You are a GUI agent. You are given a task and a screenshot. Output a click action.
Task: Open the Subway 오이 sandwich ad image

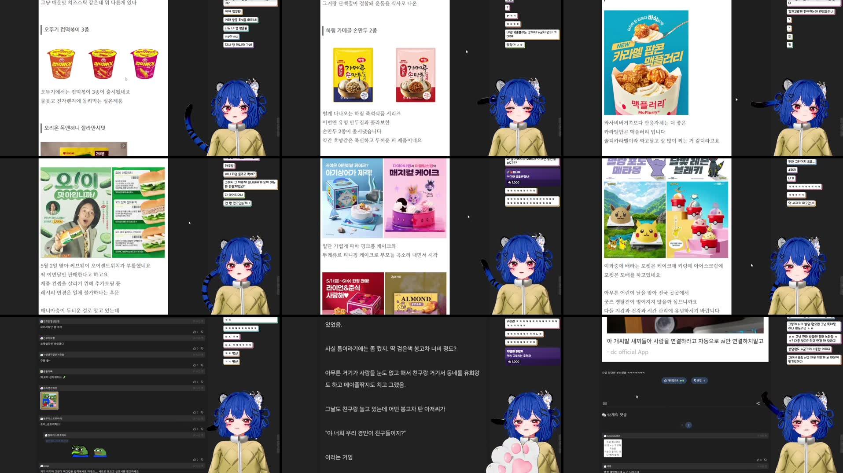103,213
